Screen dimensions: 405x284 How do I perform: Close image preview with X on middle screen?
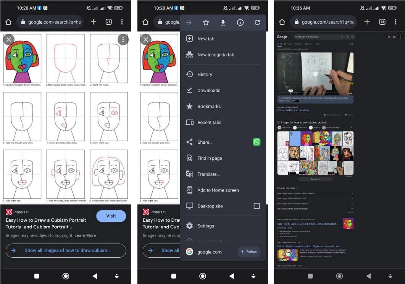click(x=146, y=40)
